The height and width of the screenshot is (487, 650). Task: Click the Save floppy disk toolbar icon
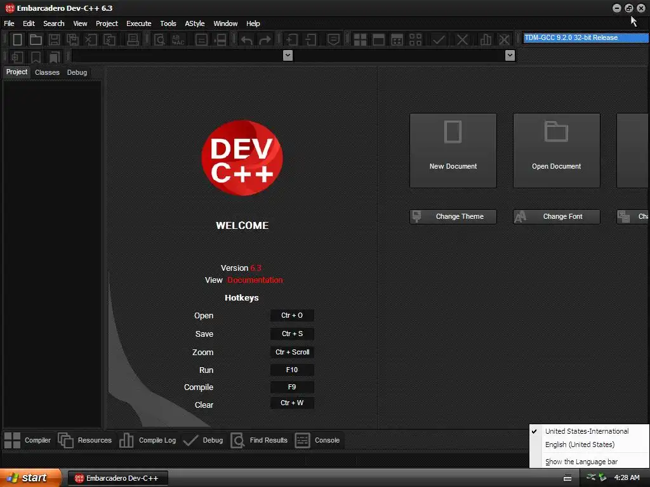[55, 40]
